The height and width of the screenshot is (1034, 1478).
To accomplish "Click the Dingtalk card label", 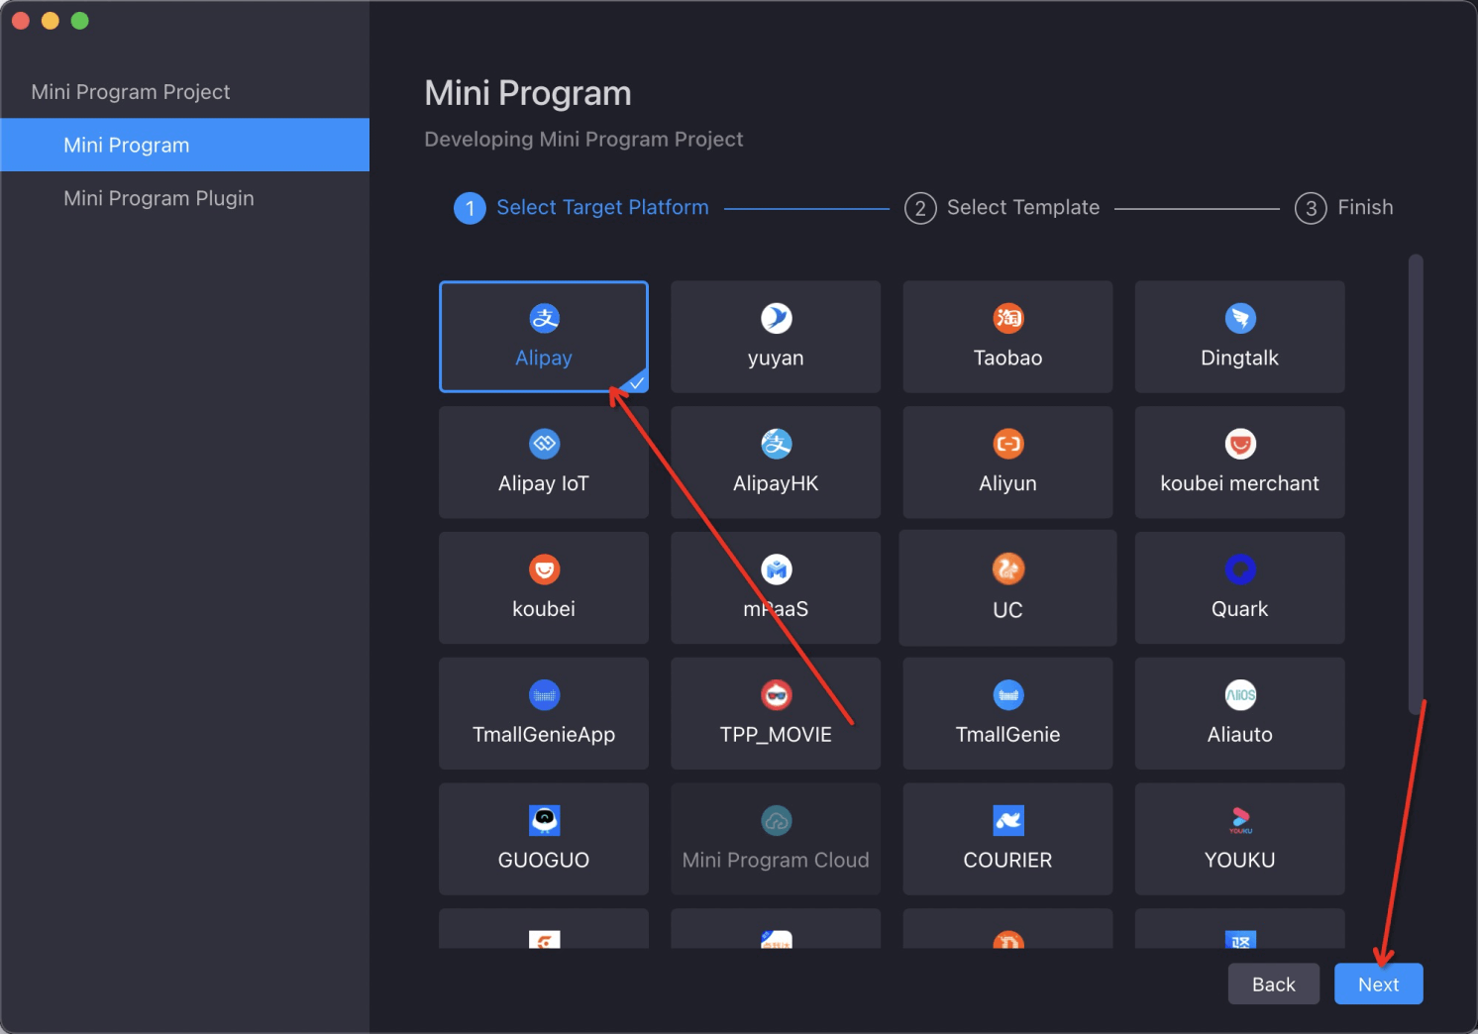I will coord(1240,358).
